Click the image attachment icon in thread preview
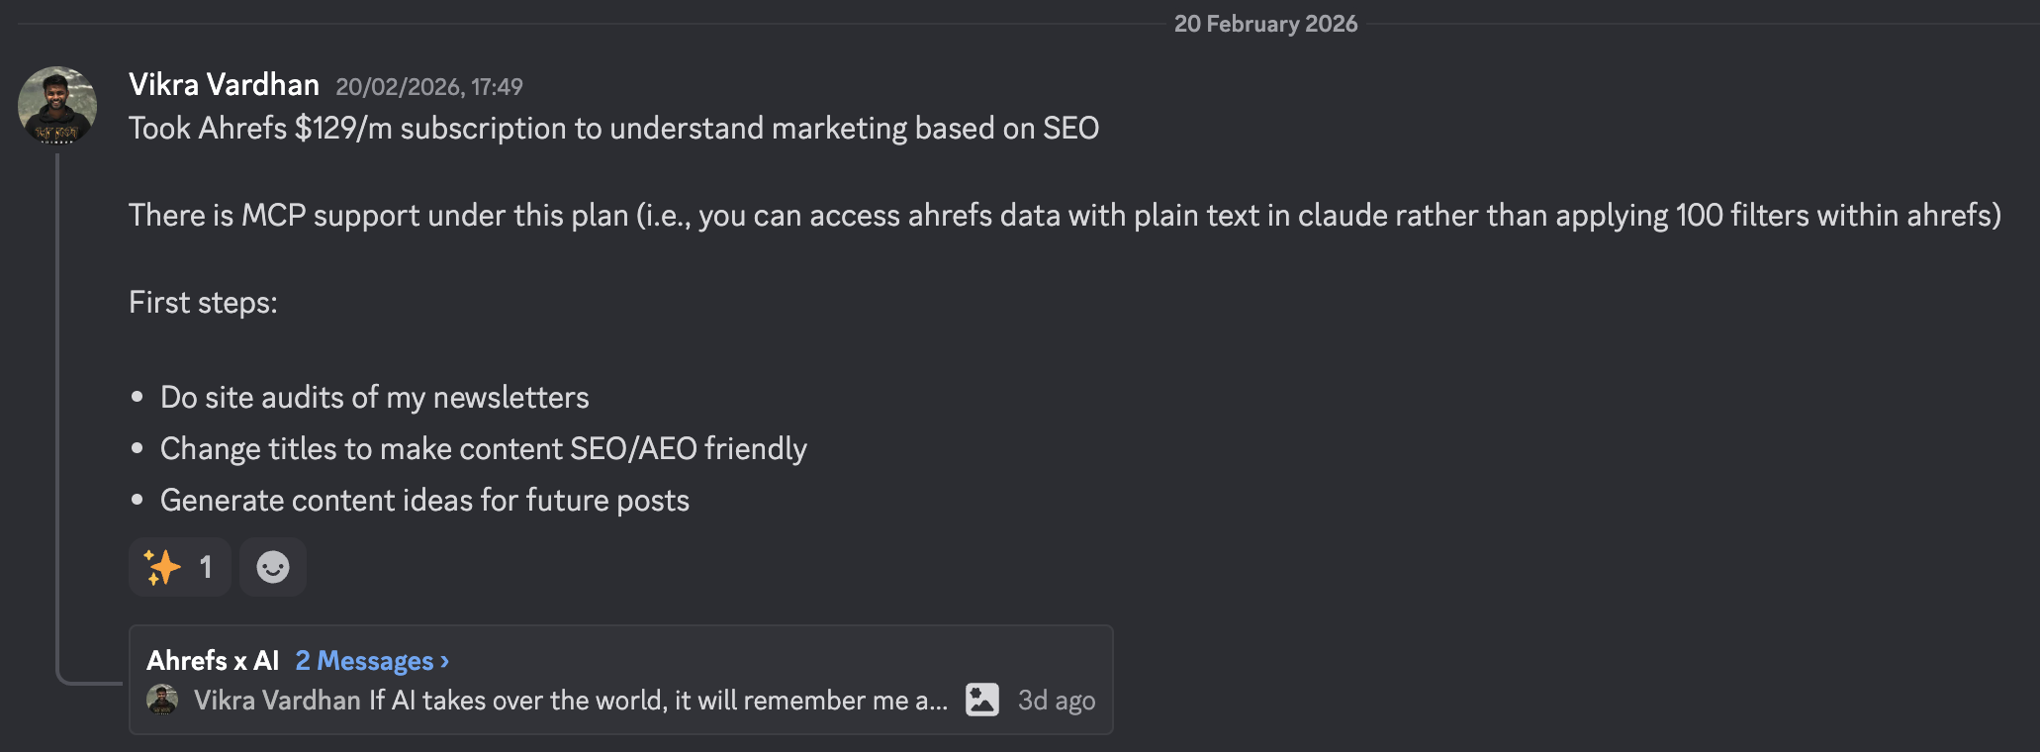The width and height of the screenshot is (2040, 752). click(981, 700)
